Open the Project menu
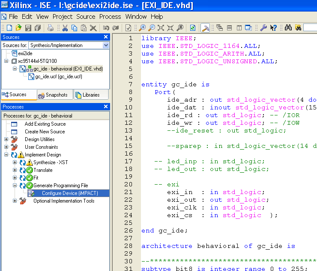 tap(63, 17)
